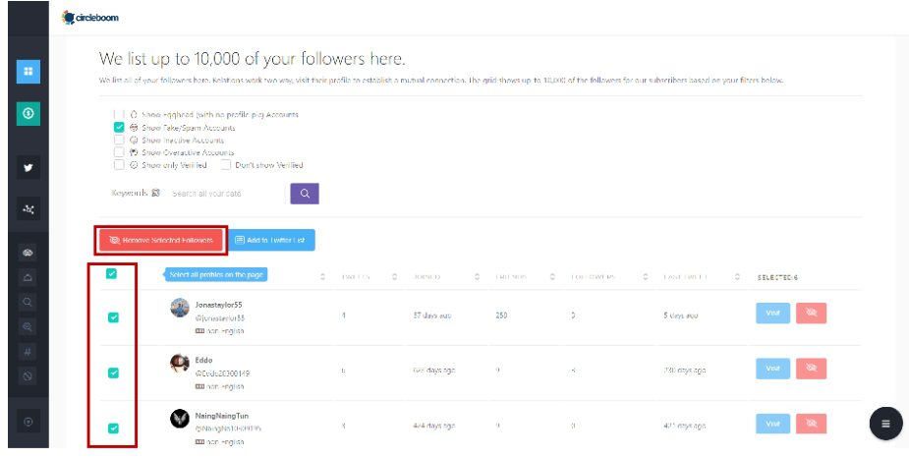
Task: Visit the Eddo profile
Action: (x=771, y=369)
